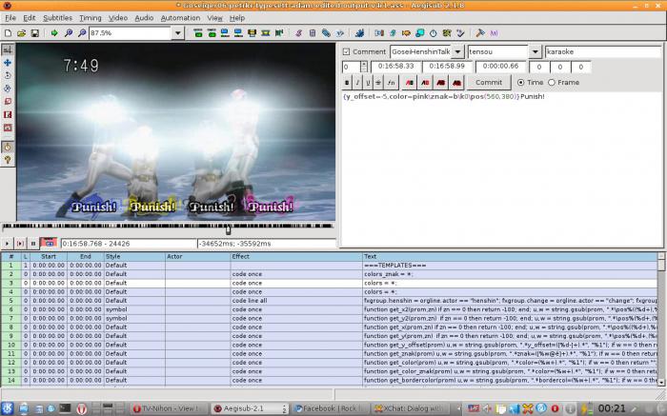This screenshot has height=416, width=667.
Task: Open the Timing menu
Action: [91, 18]
